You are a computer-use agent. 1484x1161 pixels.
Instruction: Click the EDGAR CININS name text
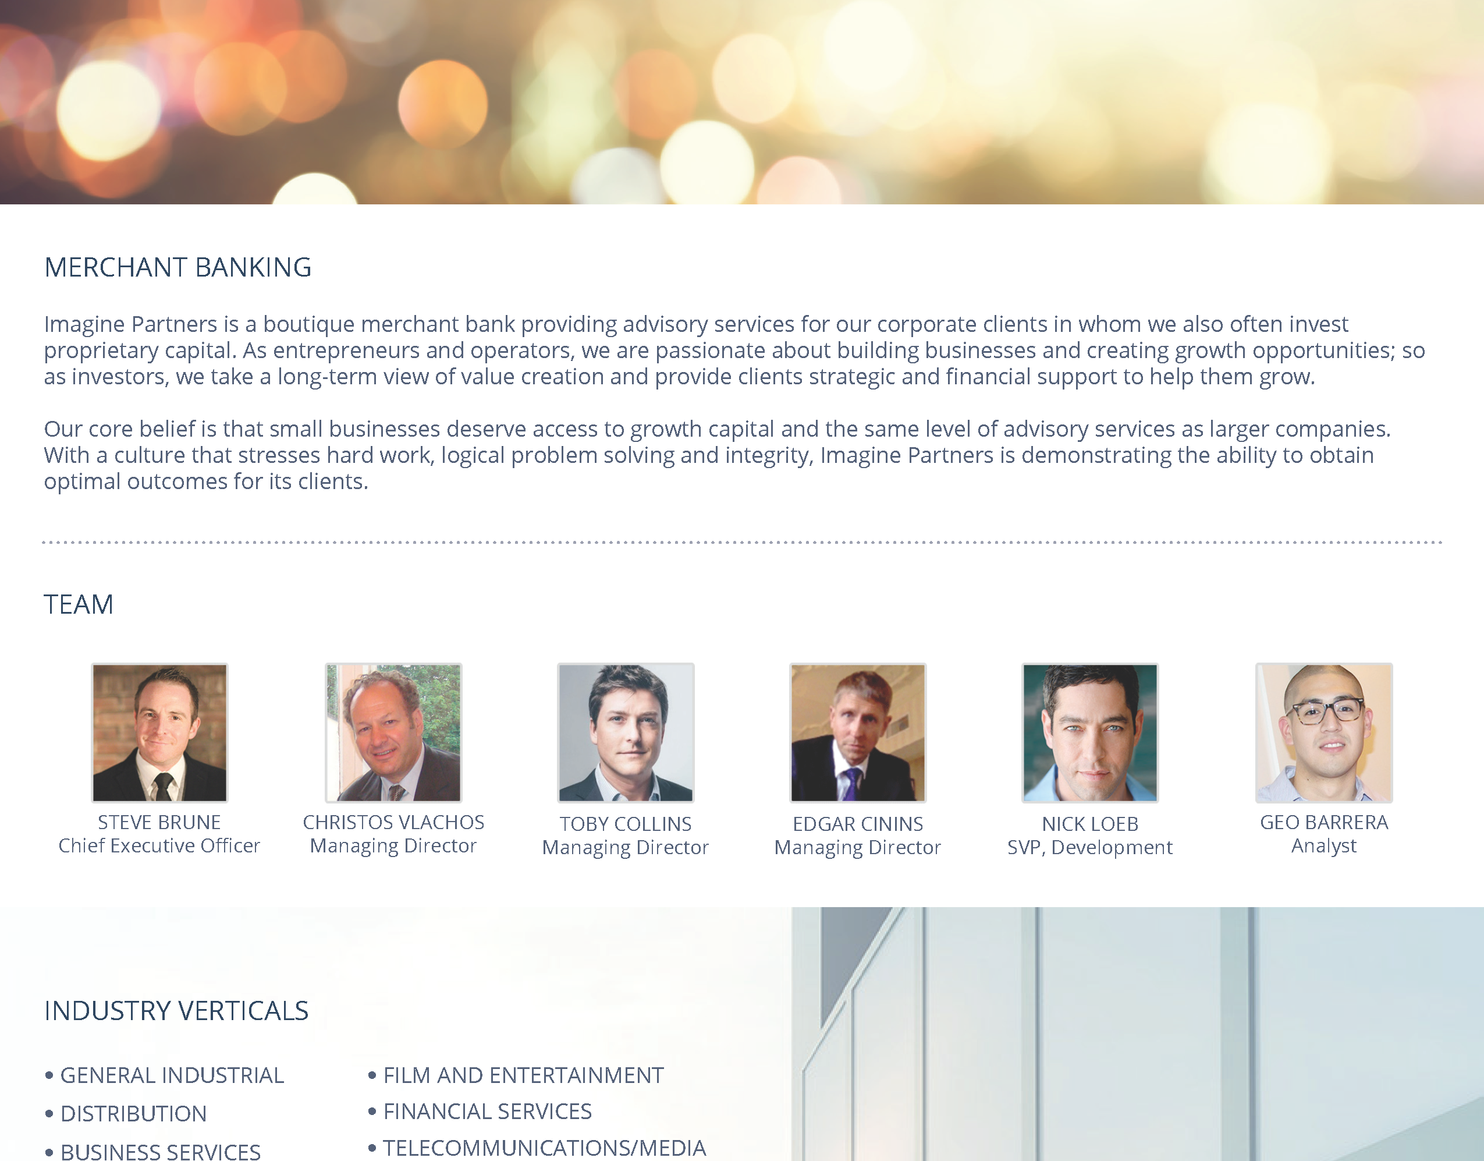pyautogui.click(x=857, y=824)
